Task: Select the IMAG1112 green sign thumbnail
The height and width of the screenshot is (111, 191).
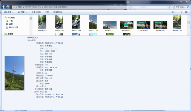Action: 127,25
